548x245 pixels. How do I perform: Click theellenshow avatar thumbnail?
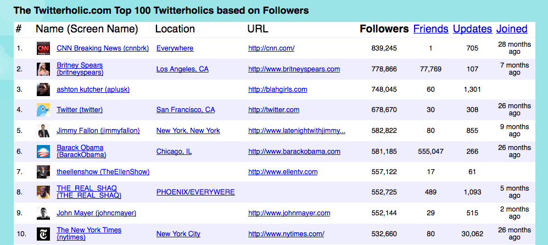coord(43,171)
